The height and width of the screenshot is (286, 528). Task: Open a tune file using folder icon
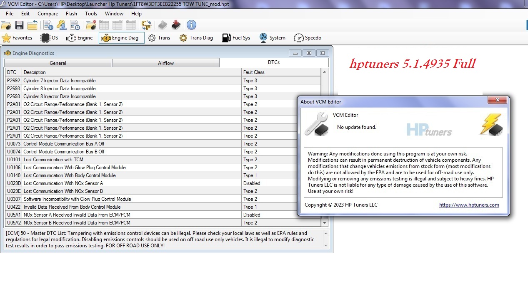coord(6,25)
